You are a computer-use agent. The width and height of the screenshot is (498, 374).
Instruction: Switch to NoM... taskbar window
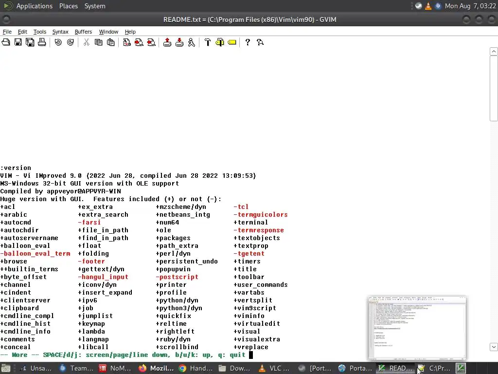coord(116,368)
